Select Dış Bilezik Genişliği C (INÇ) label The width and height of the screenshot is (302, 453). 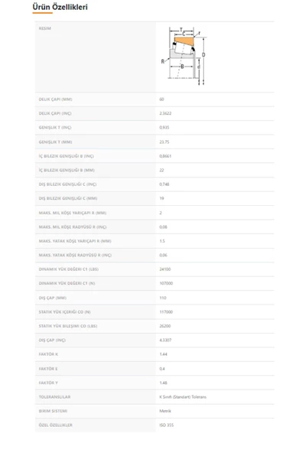pos(67,184)
